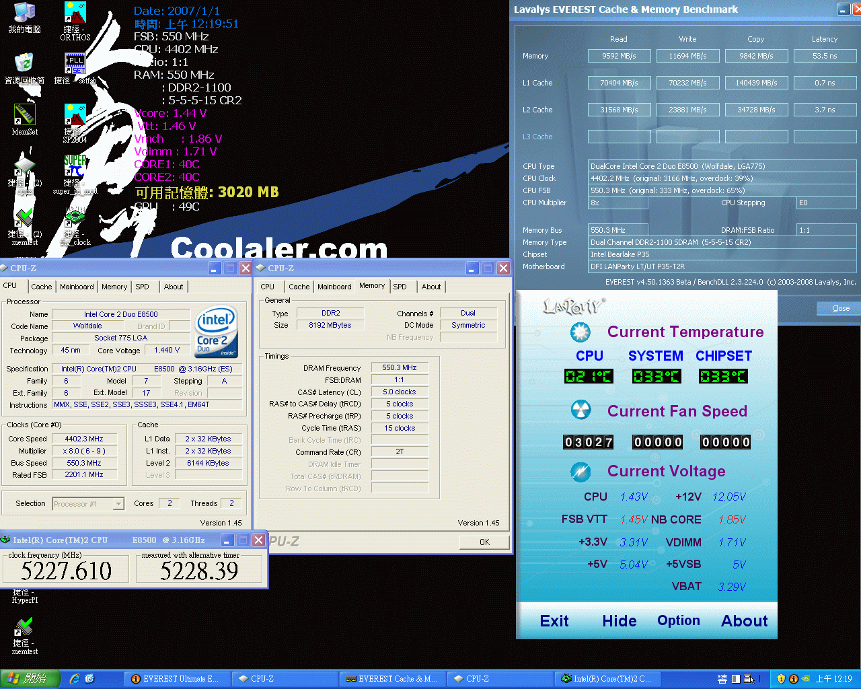Switch to the first CPU-Z taskbar button

(284, 679)
